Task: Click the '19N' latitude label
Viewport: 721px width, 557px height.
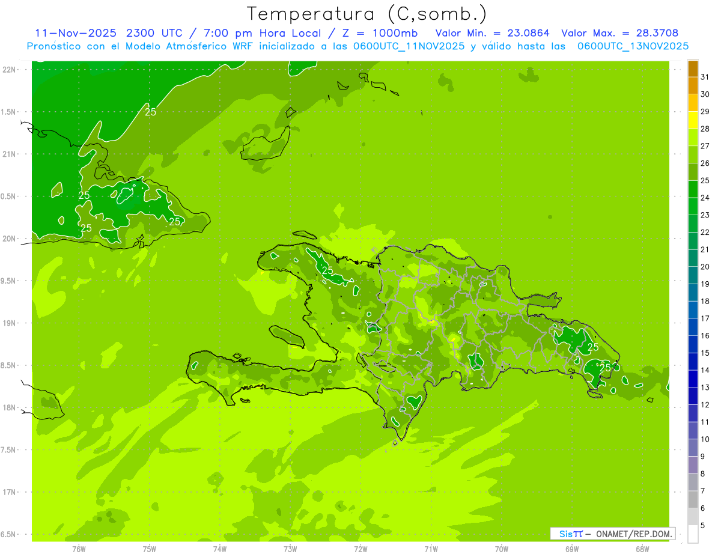Action: click(x=10, y=323)
